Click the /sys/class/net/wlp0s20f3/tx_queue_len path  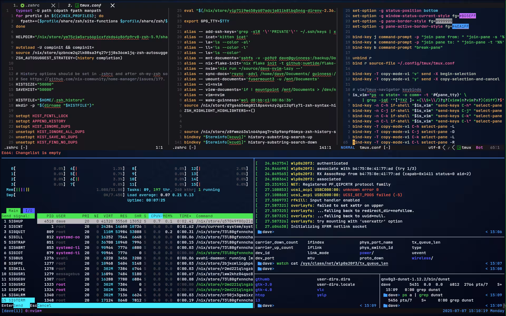[x=344, y=263]
